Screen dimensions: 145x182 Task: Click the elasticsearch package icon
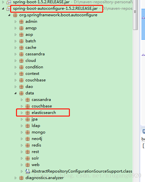[x=27, y=113]
